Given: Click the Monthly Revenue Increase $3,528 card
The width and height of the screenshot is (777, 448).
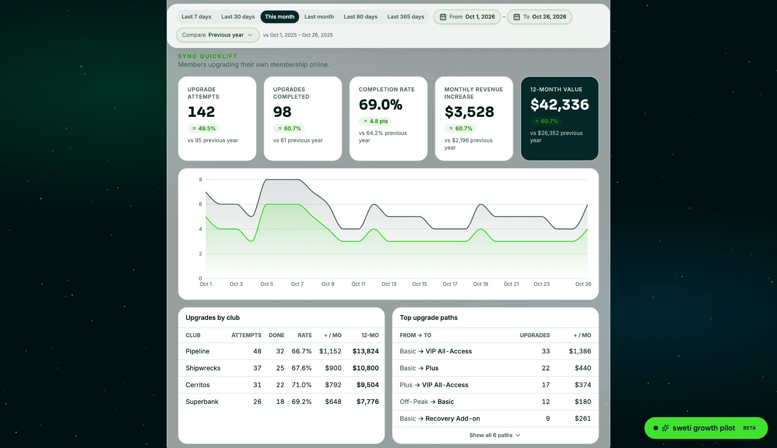Looking at the screenshot, I should point(474,118).
